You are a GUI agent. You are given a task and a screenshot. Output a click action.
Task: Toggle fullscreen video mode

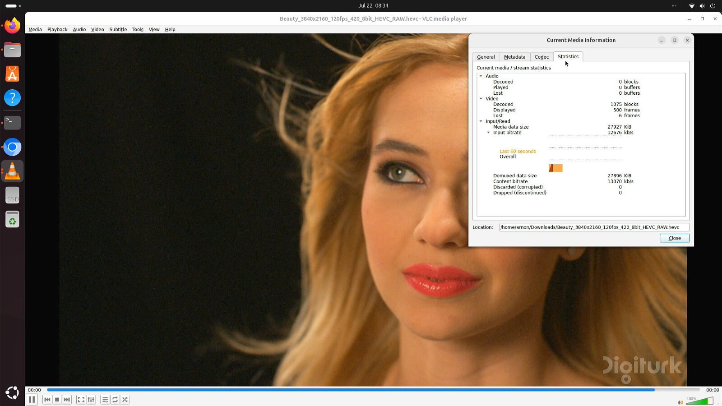pos(81,400)
